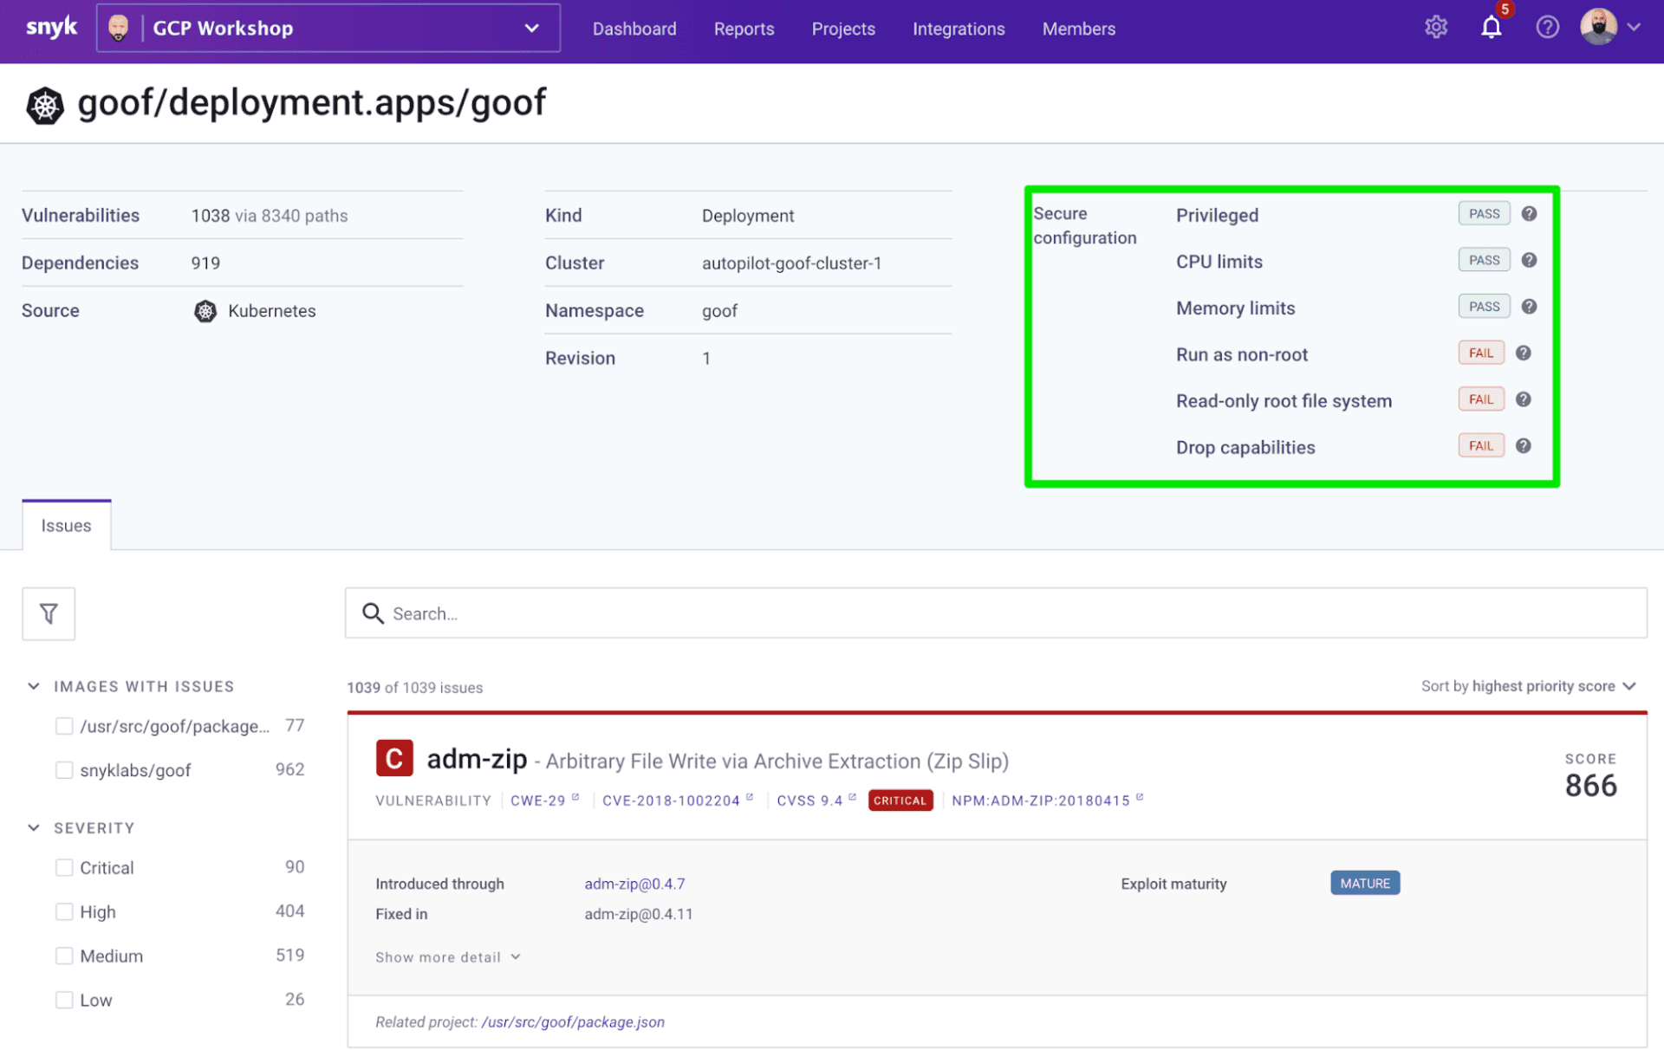1664x1050 pixels.
Task: Click the Kubernetes source icon
Action: tap(205, 311)
